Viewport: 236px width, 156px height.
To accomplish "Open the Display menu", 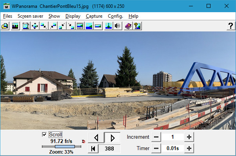I will [73, 16].
